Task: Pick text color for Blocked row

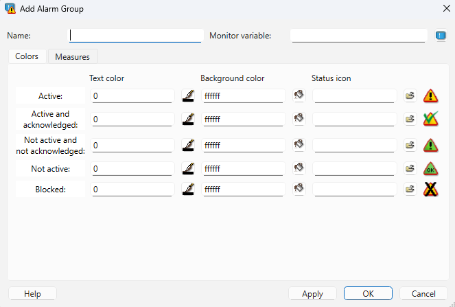Action: [x=188, y=189]
